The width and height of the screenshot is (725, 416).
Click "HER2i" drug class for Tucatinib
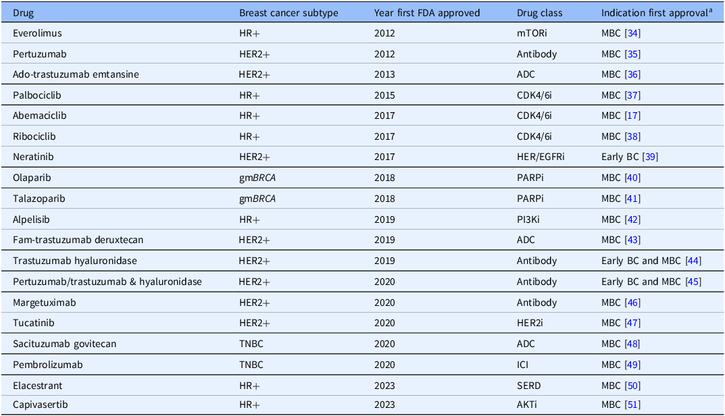[530, 323]
